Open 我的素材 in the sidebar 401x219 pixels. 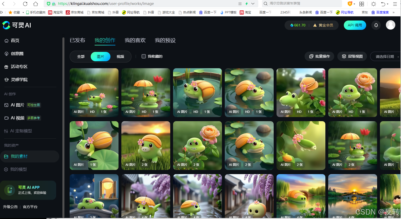click(30, 156)
